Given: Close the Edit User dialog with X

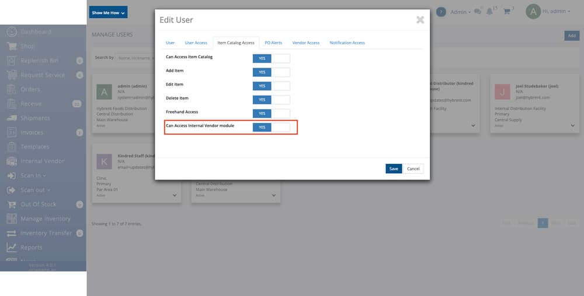Looking at the screenshot, I should 420,20.
